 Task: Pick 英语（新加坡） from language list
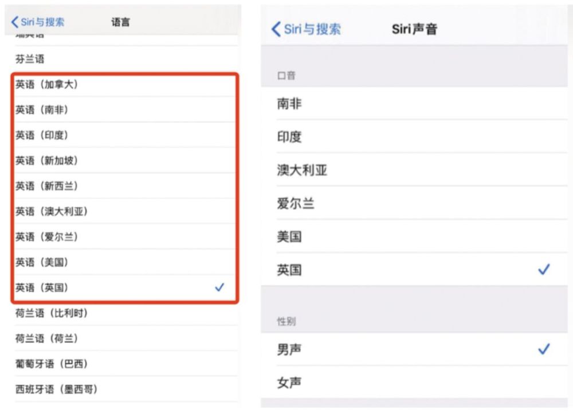(47, 161)
